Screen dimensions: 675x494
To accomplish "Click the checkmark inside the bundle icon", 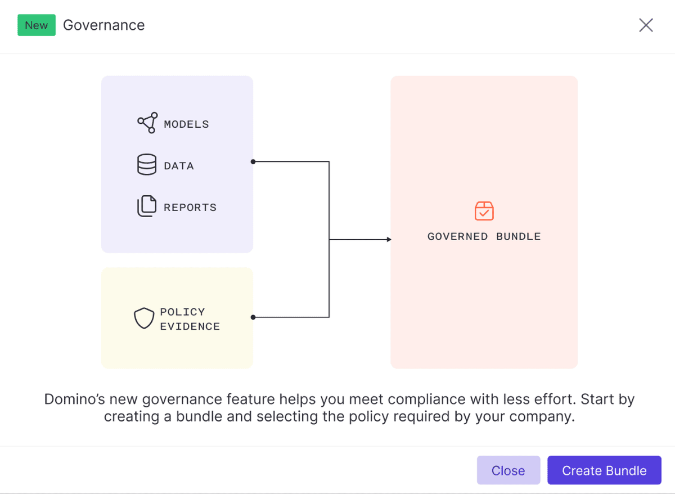I will (x=484, y=213).
